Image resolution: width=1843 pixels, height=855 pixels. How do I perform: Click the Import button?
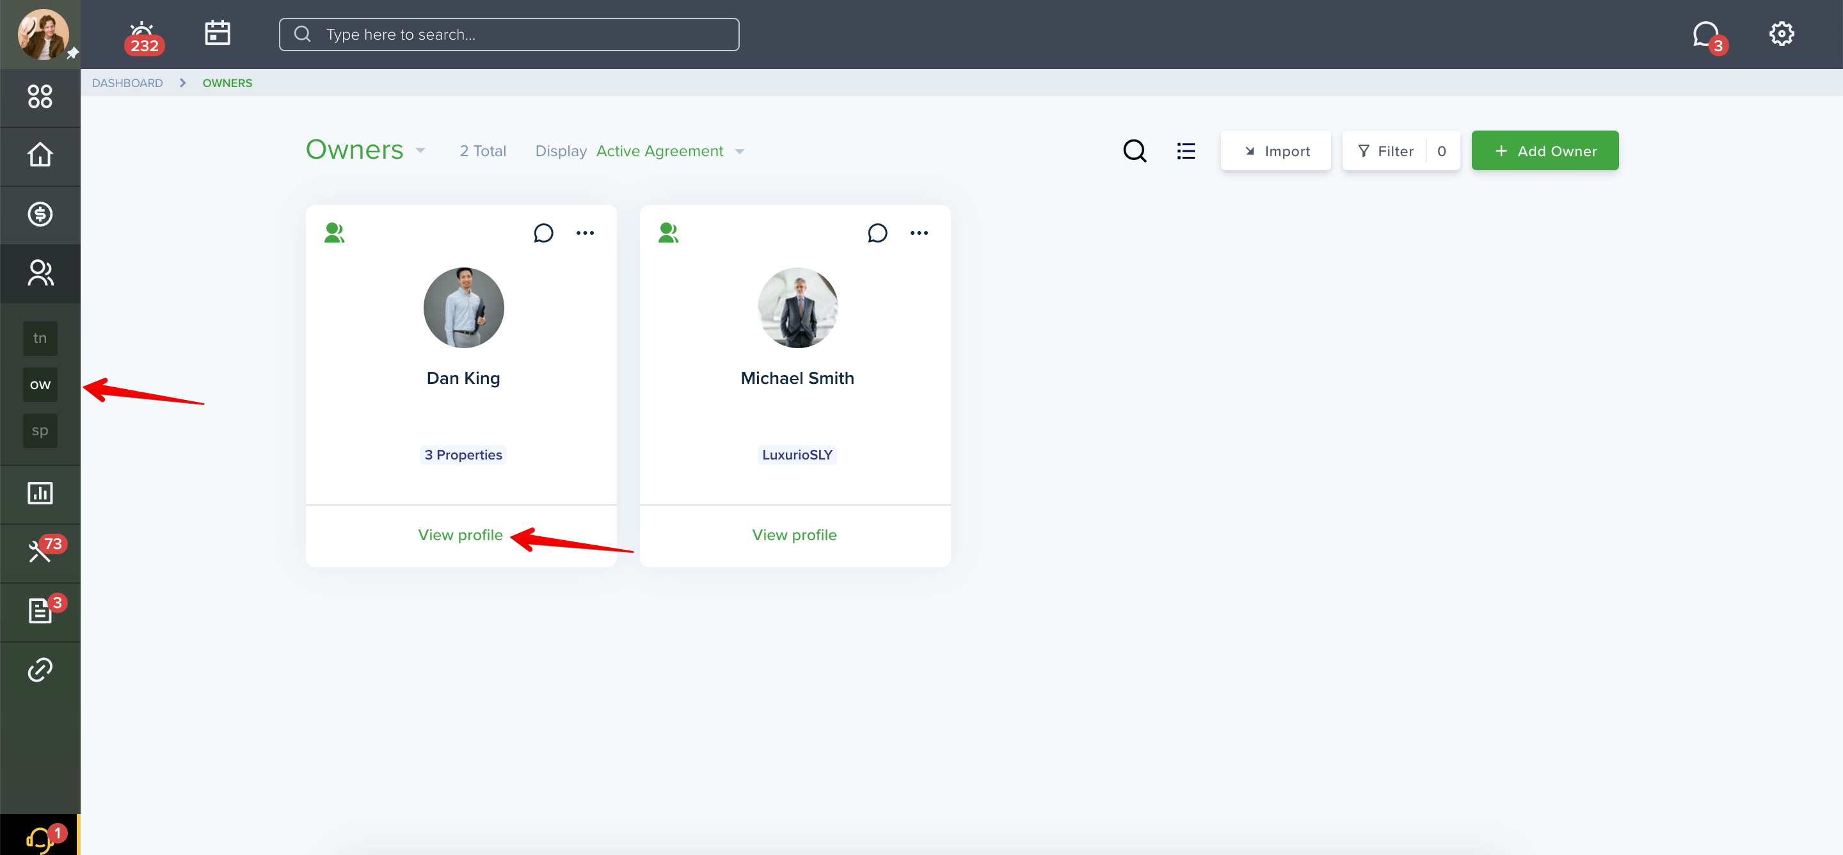[x=1275, y=151]
